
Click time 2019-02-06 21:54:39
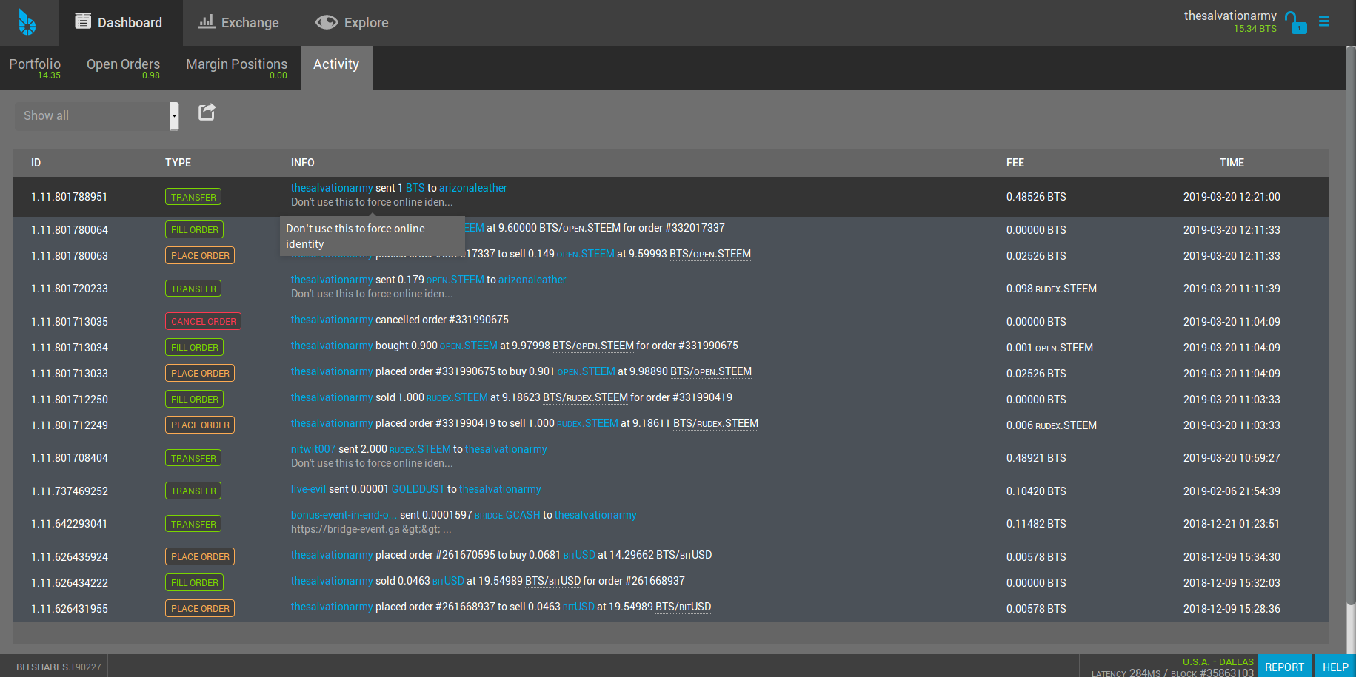tap(1232, 491)
